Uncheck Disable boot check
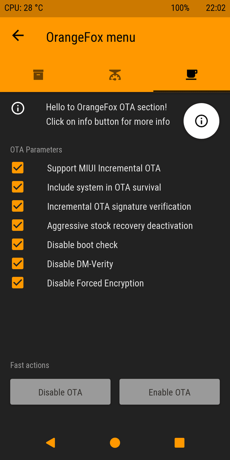This screenshot has width=230, height=460. coord(17,244)
